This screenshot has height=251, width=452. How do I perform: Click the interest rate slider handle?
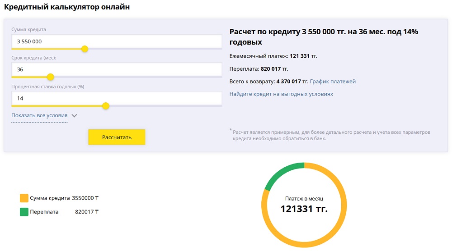click(x=106, y=105)
